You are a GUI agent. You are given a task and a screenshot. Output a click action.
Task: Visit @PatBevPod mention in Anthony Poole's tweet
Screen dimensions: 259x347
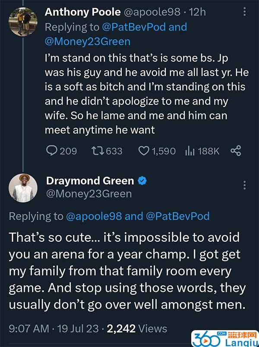click(x=133, y=27)
